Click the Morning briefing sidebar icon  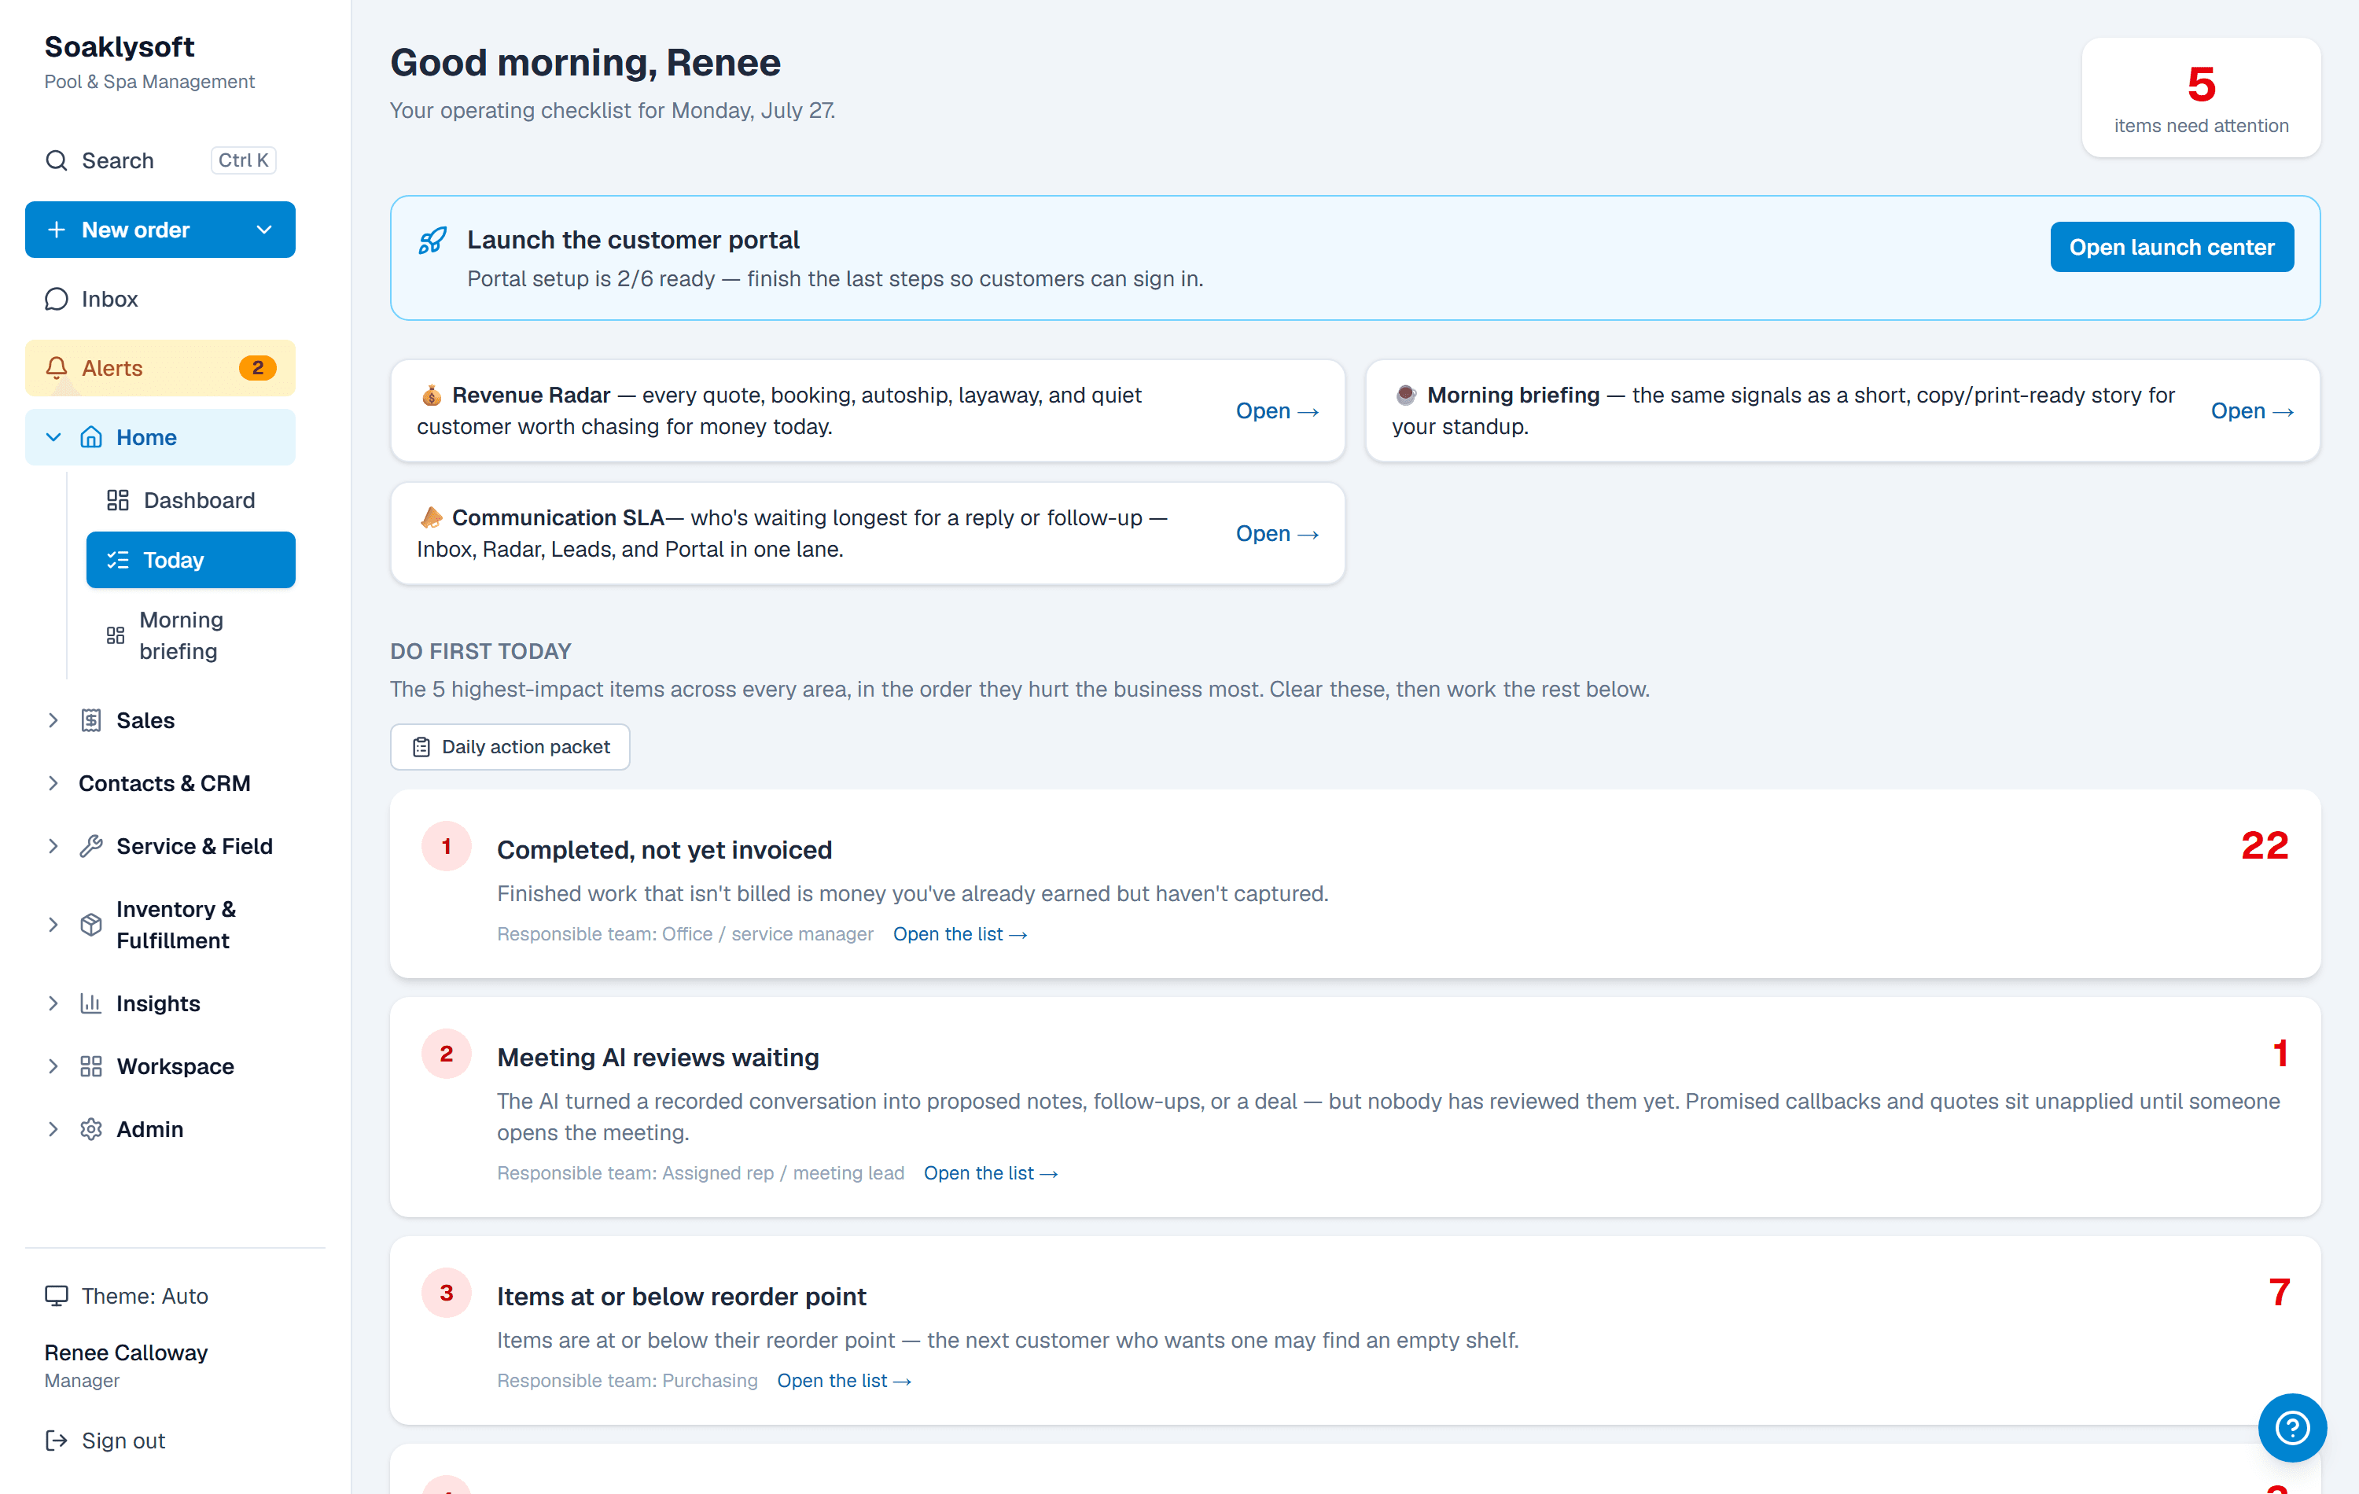click(x=116, y=636)
